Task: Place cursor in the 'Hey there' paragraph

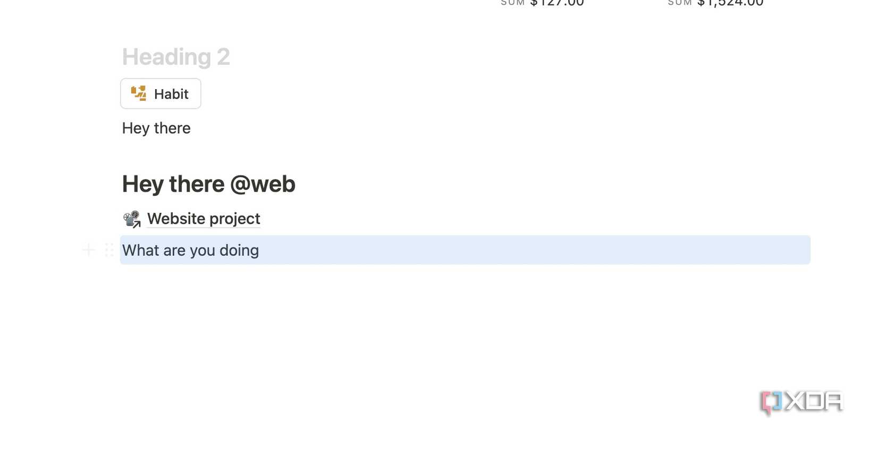Action: coord(156,128)
